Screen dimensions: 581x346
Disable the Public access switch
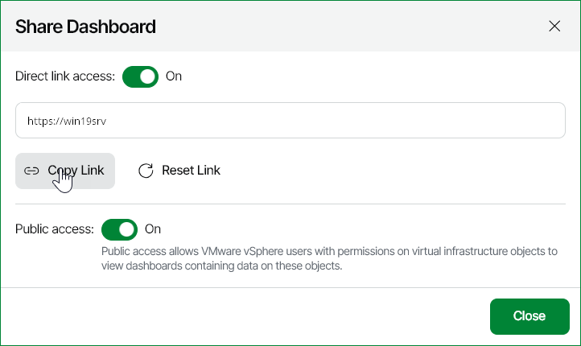[x=119, y=229]
